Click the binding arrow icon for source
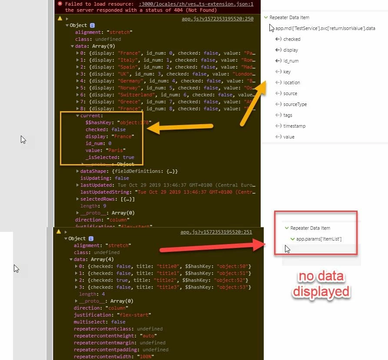Image resolution: width=388 pixels, height=360 pixels. (x=279, y=93)
